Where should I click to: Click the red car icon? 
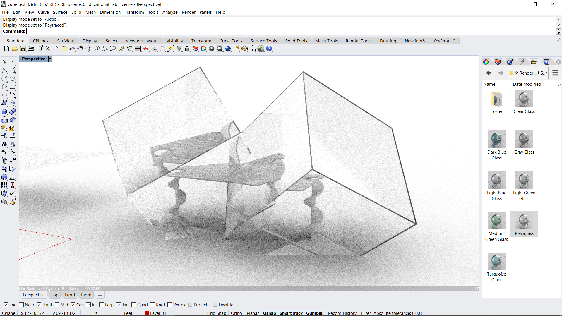146,49
